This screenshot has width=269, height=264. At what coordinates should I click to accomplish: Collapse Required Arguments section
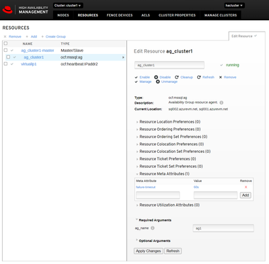(x=153, y=220)
